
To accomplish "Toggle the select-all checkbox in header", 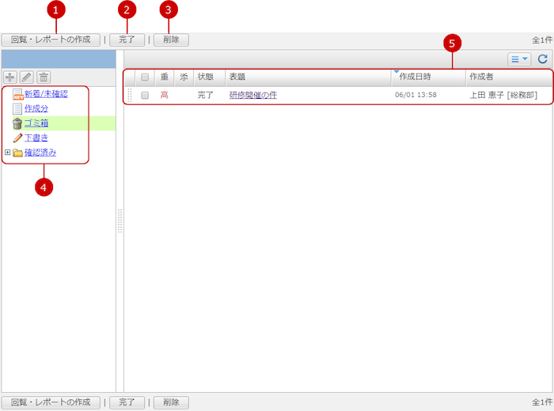I will tap(145, 77).
